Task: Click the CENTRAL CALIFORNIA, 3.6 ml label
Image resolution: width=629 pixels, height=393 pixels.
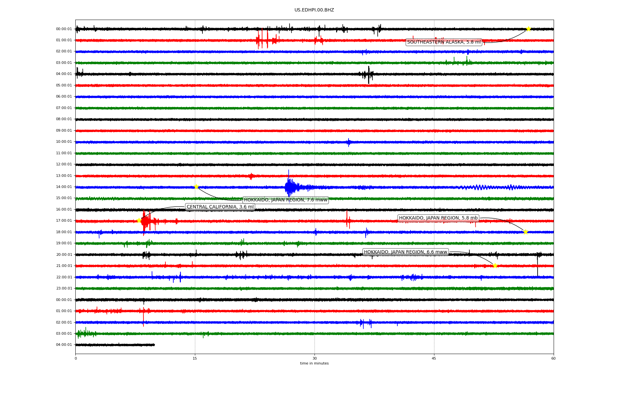Action: pyautogui.click(x=220, y=207)
